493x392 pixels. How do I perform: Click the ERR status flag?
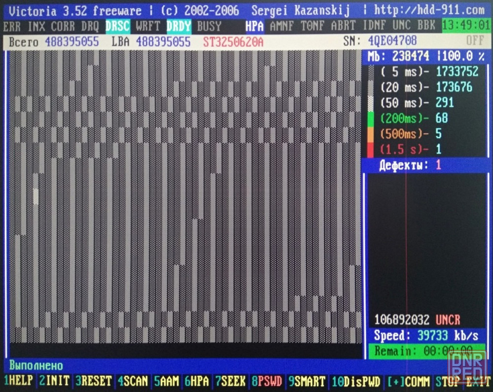click(x=12, y=27)
